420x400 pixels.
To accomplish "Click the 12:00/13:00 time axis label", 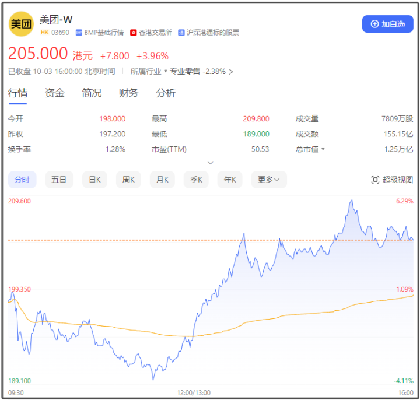I will tap(194, 392).
